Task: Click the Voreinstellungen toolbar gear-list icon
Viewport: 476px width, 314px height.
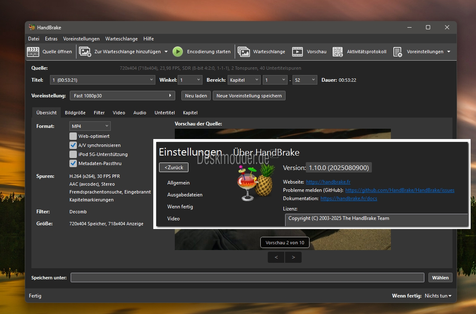Action: click(x=397, y=52)
